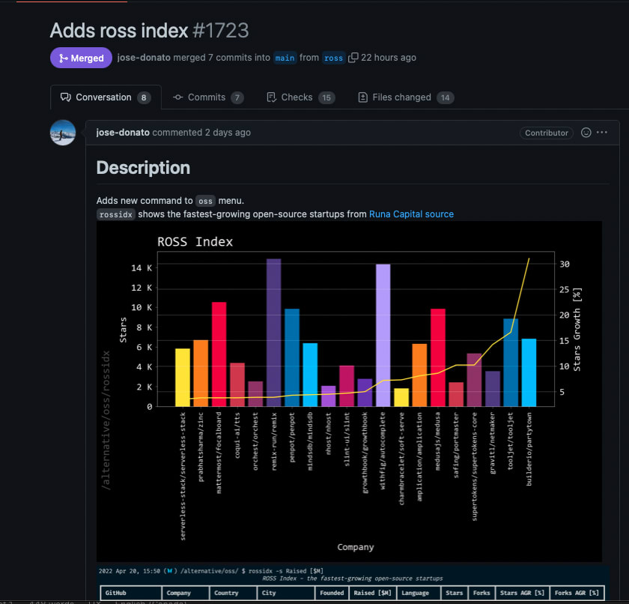The image size is (629, 604).
Task: Click the Merged status badge
Action: point(81,58)
